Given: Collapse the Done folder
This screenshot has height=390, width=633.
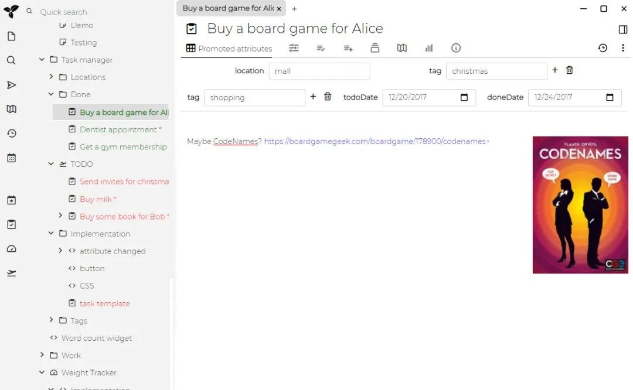Looking at the screenshot, I should 51,94.
